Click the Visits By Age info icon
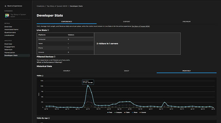 click(x=49, y=118)
